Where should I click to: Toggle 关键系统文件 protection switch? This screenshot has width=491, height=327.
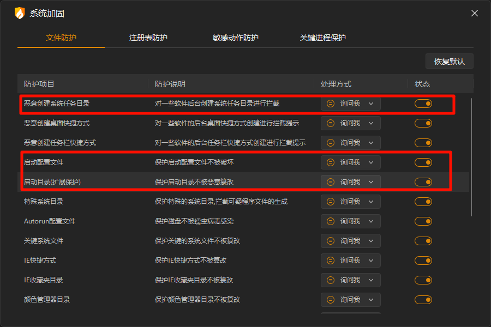pyautogui.click(x=423, y=241)
